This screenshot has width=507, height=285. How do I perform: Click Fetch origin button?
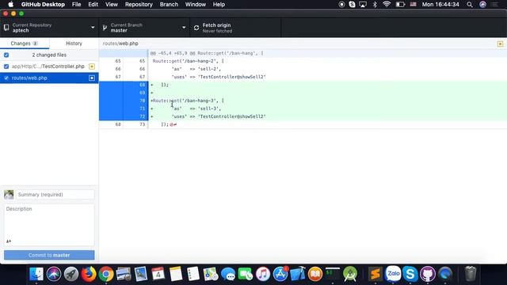[x=235, y=28]
